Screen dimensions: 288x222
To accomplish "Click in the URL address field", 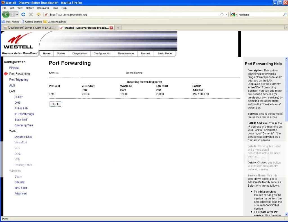I will (x=132, y=15).
